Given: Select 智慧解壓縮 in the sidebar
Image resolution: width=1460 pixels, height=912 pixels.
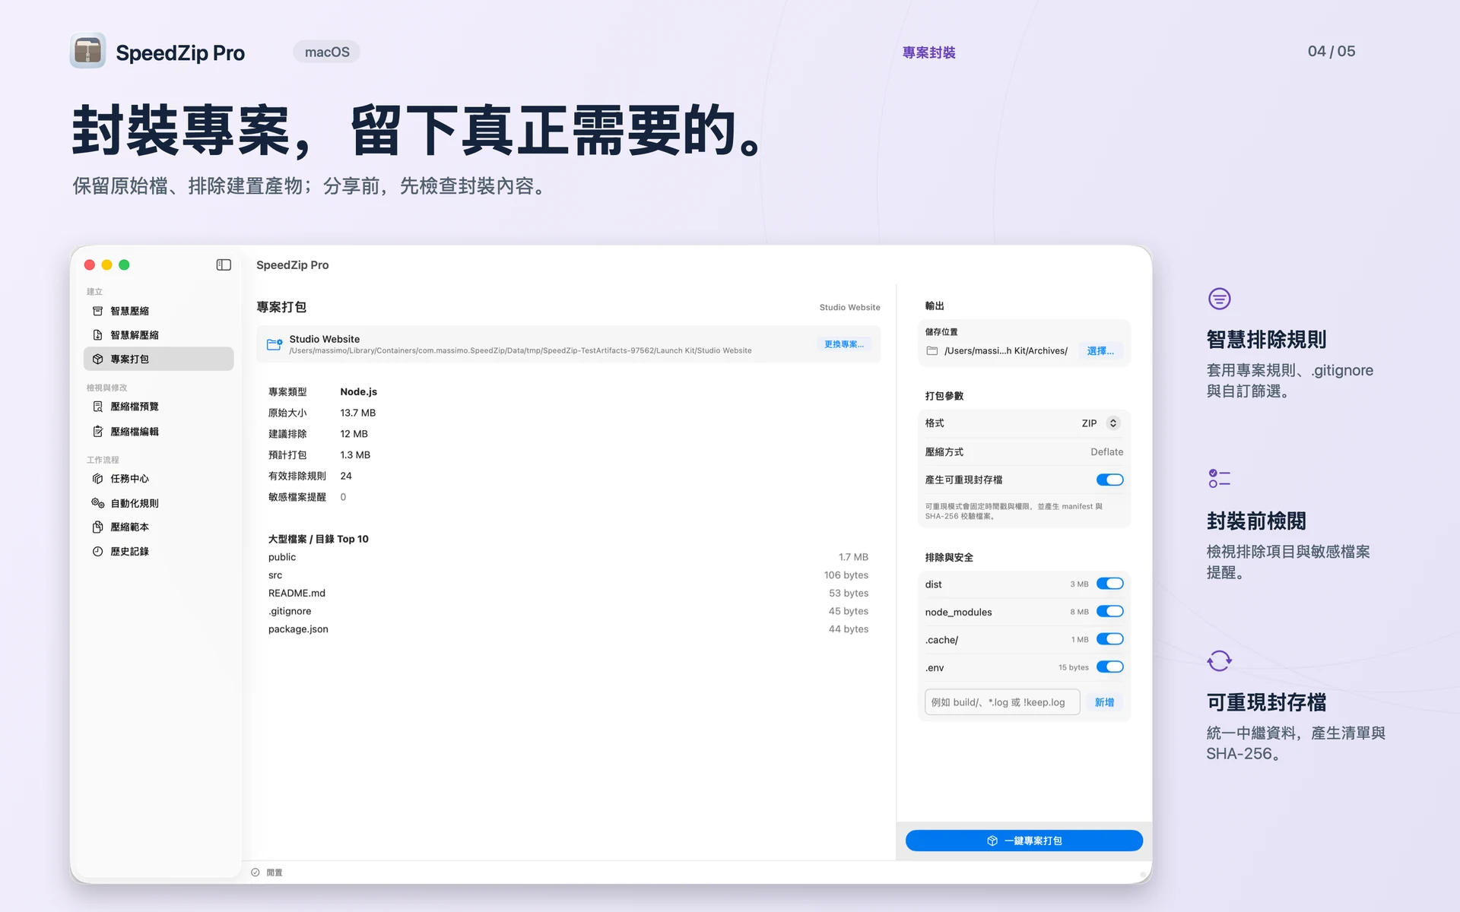Looking at the screenshot, I should point(158,335).
